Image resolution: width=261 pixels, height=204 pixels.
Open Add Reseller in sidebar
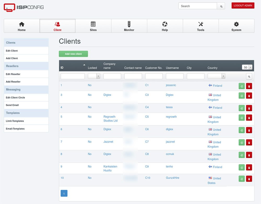coord(26,82)
